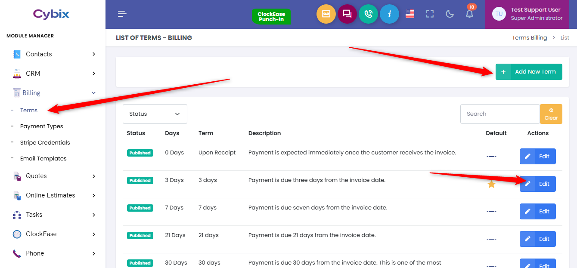Expand the ClockEase menu chevron

point(94,234)
